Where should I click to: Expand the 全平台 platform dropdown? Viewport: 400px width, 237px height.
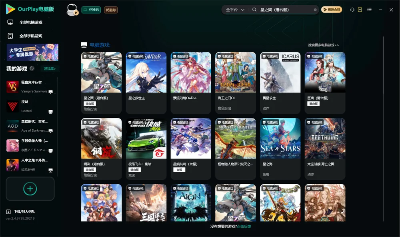click(235, 10)
